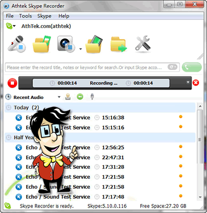207x213 pixels.
Task: Click call arrow icon of 15:16:38 row
Action: (19, 117)
